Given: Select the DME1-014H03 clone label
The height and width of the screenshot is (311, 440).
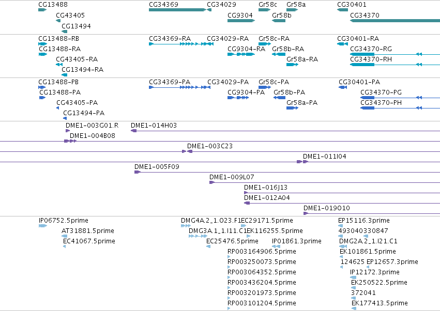Looking at the screenshot, I should pos(154,126).
